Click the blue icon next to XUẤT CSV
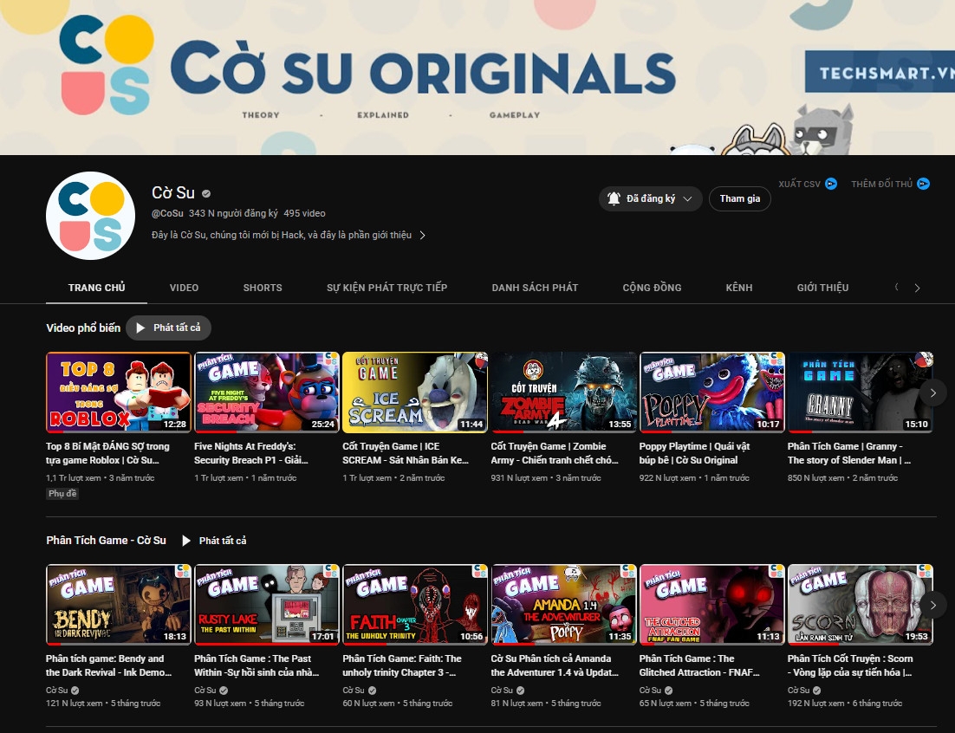 [x=831, y=184]
